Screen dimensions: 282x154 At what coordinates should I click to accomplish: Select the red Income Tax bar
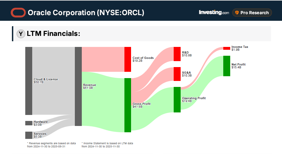tap(227, 48)
